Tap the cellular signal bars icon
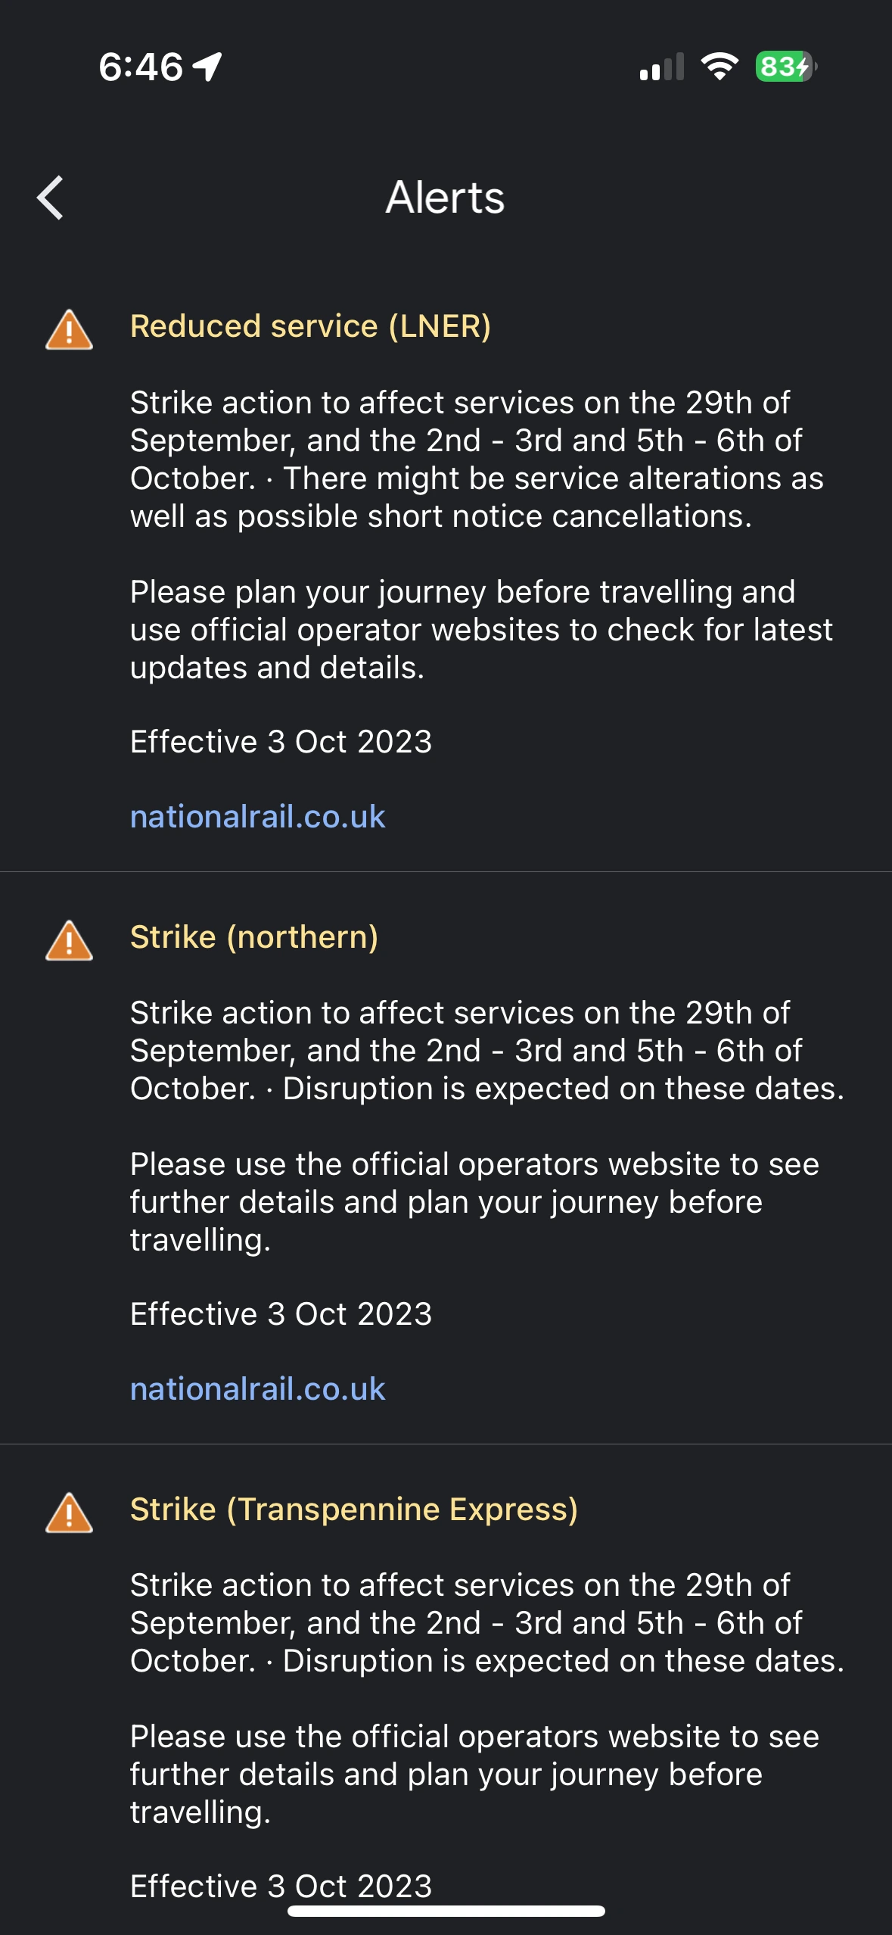 click(661, 67)
